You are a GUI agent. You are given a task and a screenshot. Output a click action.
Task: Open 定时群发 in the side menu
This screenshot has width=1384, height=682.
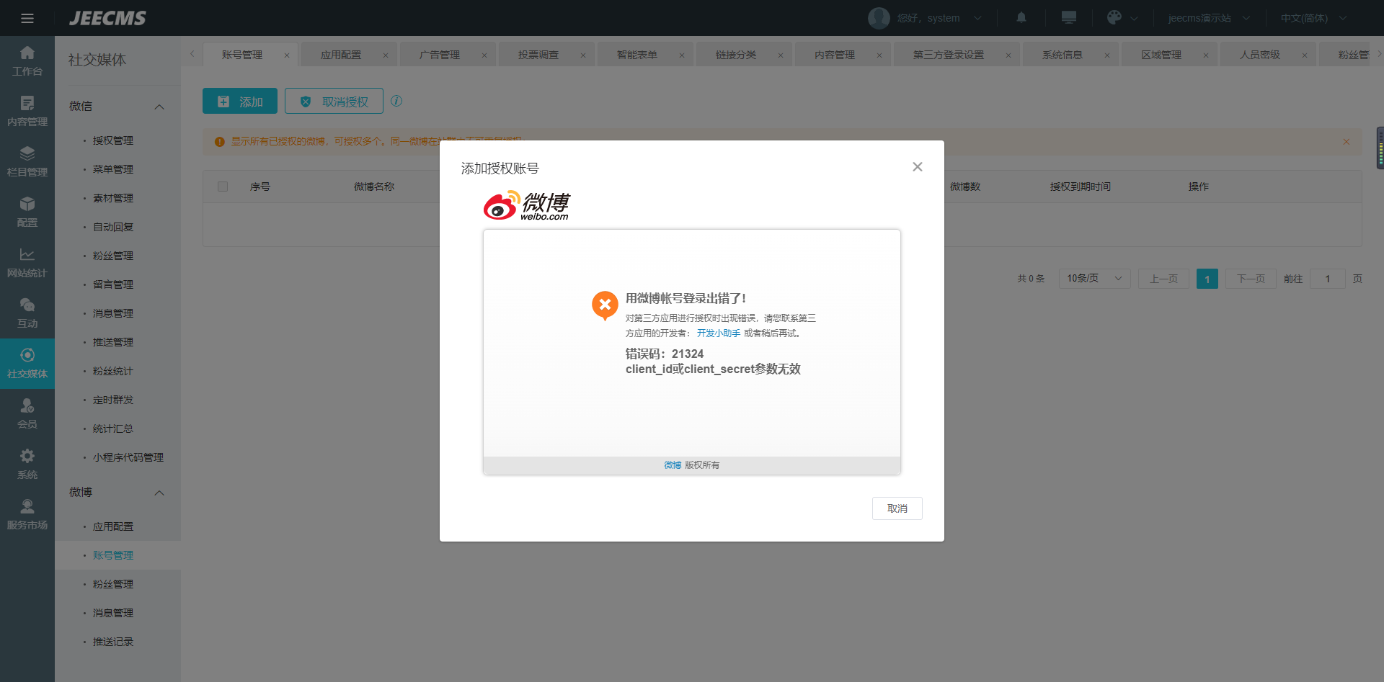(113, 400)
